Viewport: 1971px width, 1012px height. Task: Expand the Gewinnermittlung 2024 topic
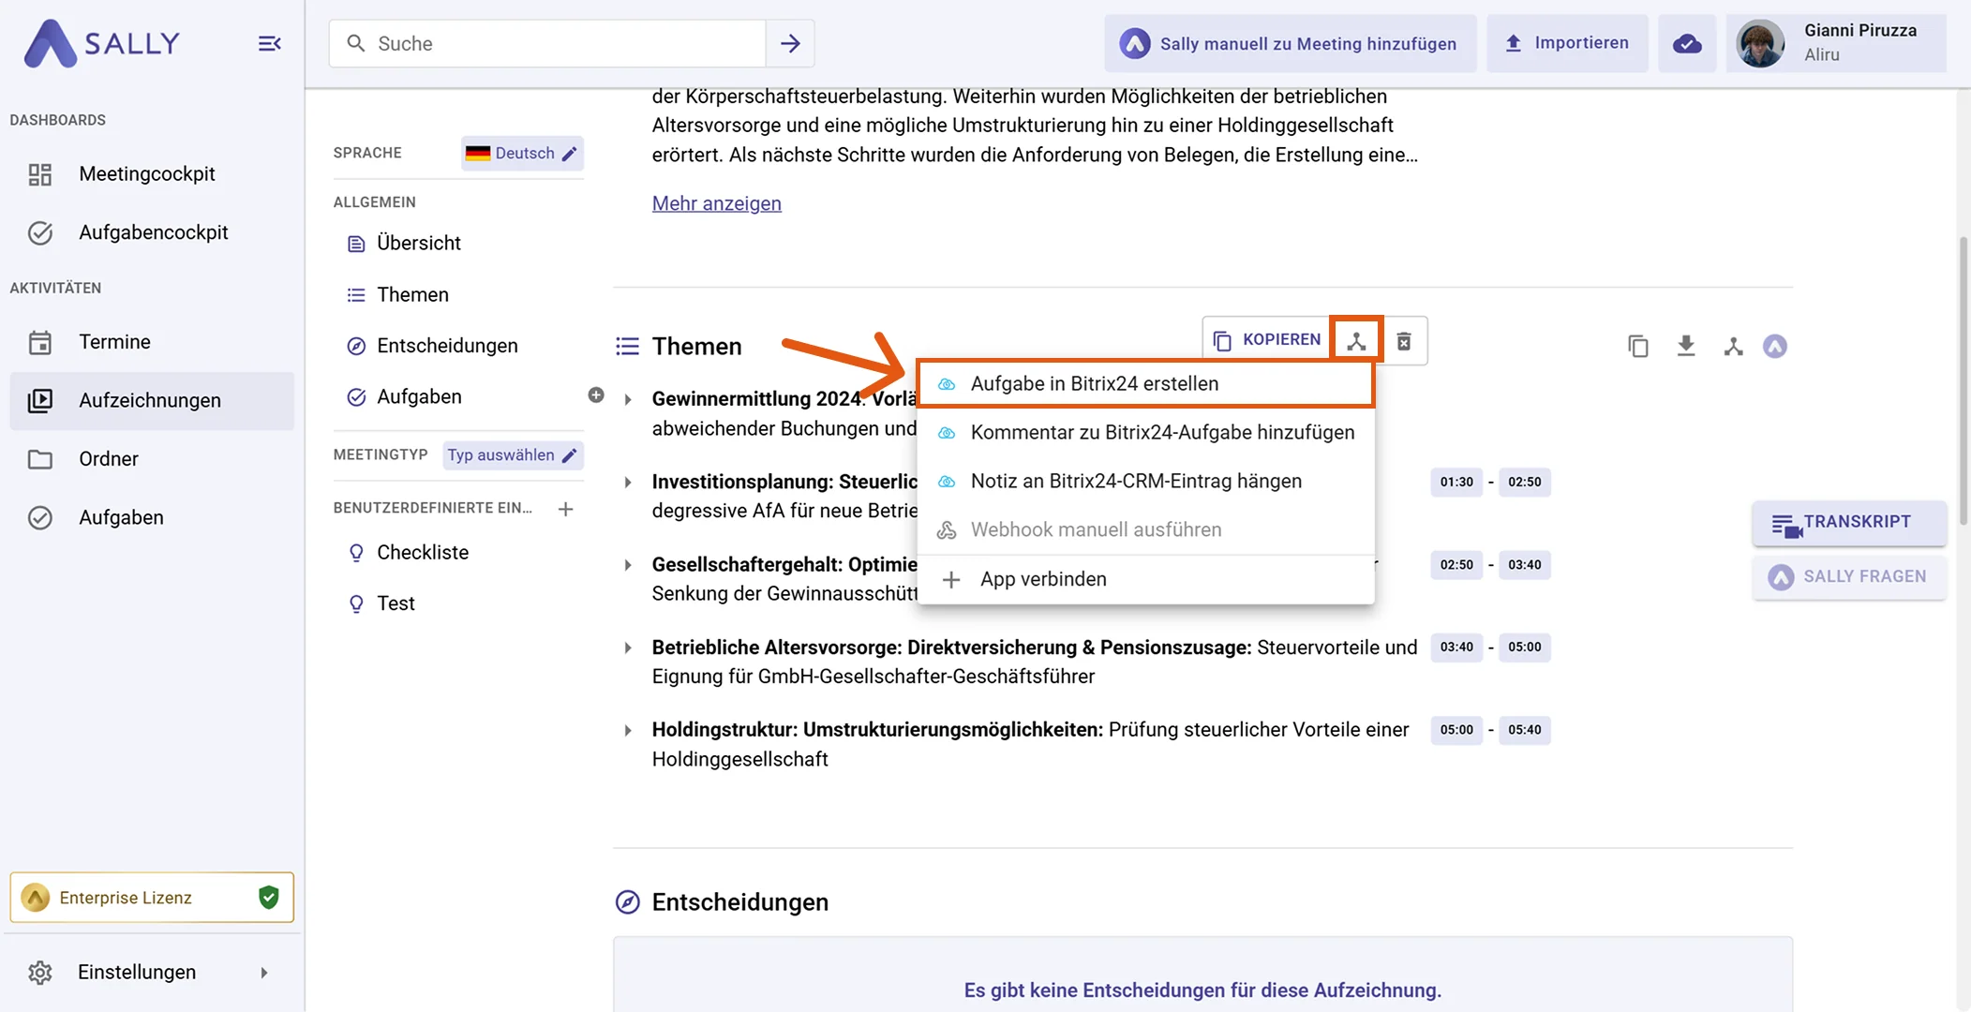click(628, 400)
